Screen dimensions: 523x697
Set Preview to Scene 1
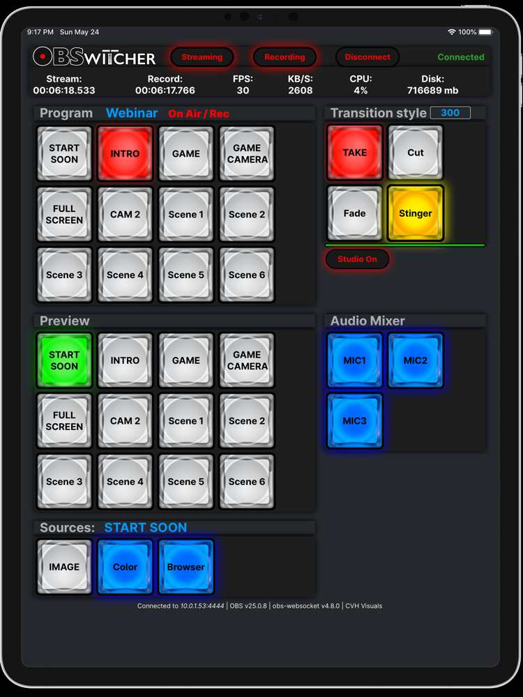coord(186,421)
